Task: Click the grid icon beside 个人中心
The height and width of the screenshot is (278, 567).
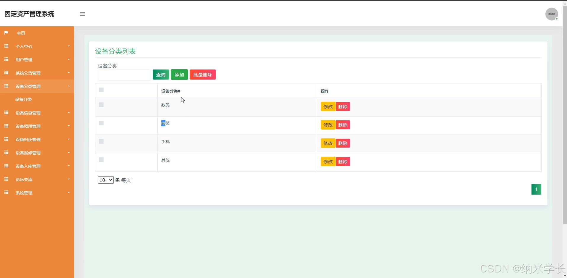Action: pyautogui.click(x=6, y=46)
